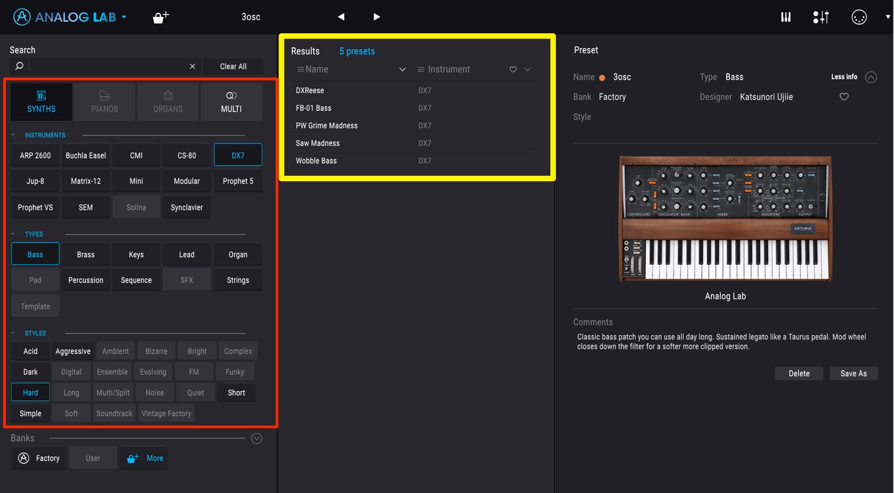
Task: Collapse the Instruments section
Action: point(13,135)
